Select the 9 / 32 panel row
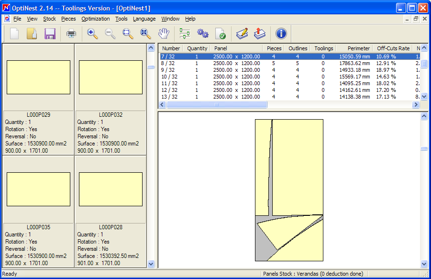The image size is (431, 279). 290,70
